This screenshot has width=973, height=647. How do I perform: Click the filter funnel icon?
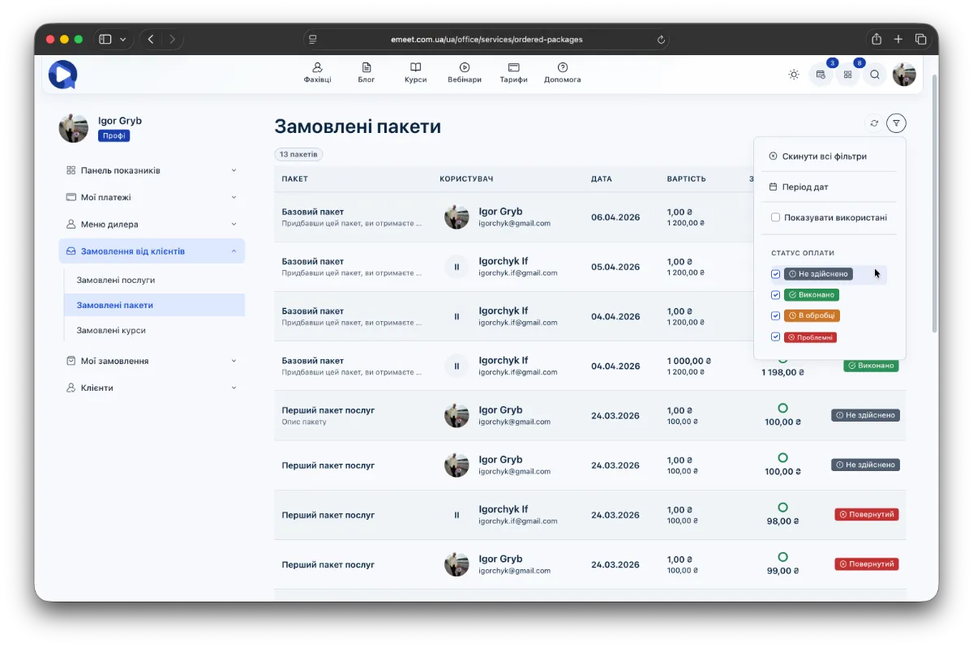896,123
